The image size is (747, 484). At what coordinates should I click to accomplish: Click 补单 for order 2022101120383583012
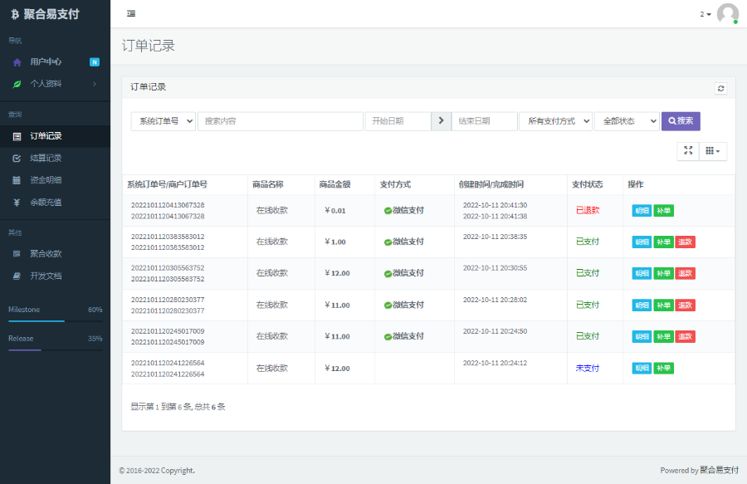664,242
